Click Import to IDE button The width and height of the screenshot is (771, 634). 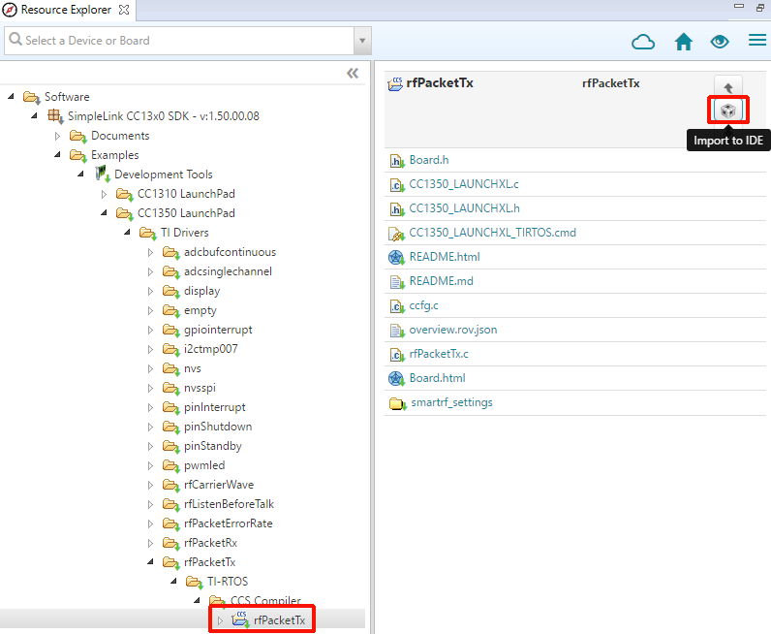728,111
